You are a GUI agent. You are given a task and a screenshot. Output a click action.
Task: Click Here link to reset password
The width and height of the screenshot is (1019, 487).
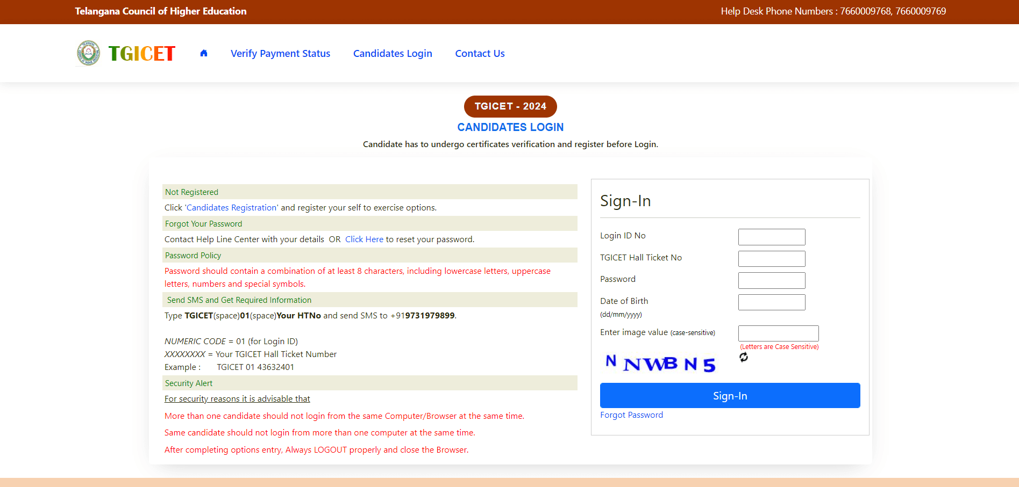click(x=364, y=239)
